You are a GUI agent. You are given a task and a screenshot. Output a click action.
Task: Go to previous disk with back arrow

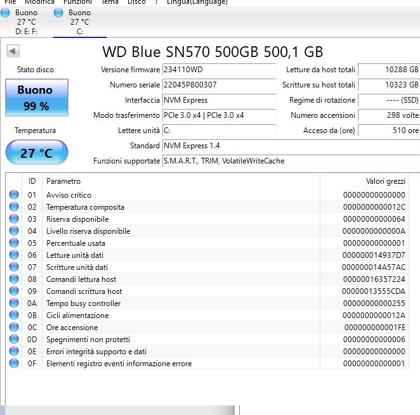[13, 51]
